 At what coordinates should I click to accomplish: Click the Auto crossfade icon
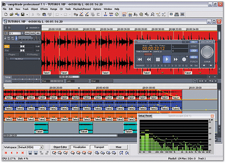coord(81,14)
